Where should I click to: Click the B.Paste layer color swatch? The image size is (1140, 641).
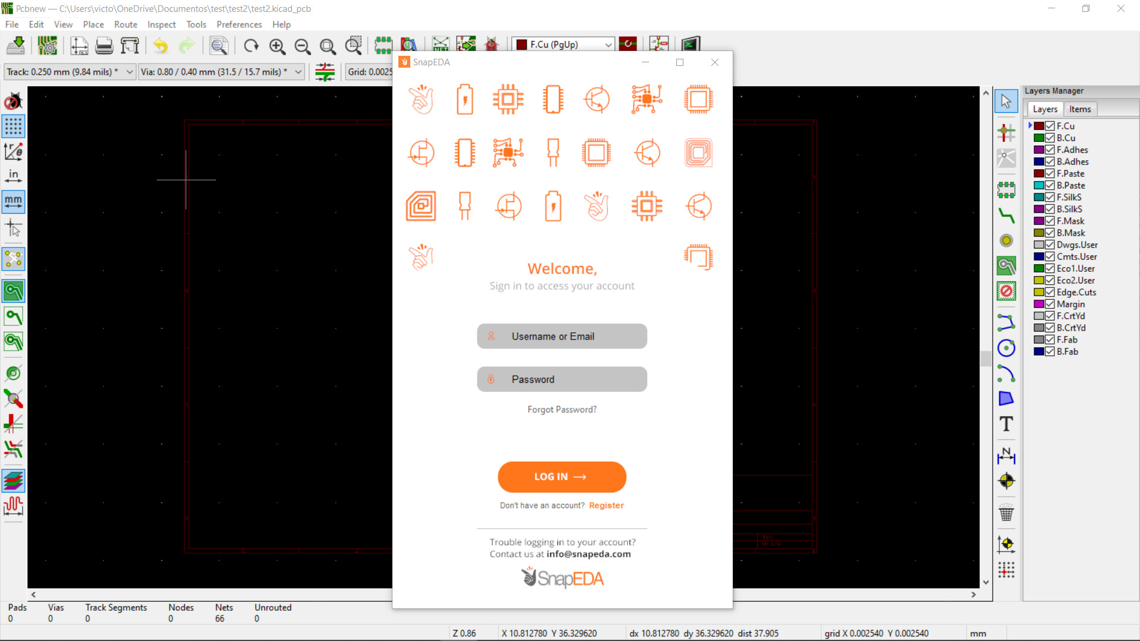tap(1039, 185)
